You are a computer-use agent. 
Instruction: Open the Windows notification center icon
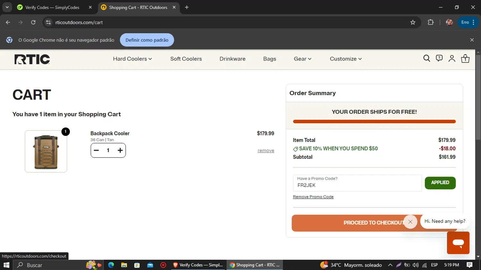click(x=469, y=265)
